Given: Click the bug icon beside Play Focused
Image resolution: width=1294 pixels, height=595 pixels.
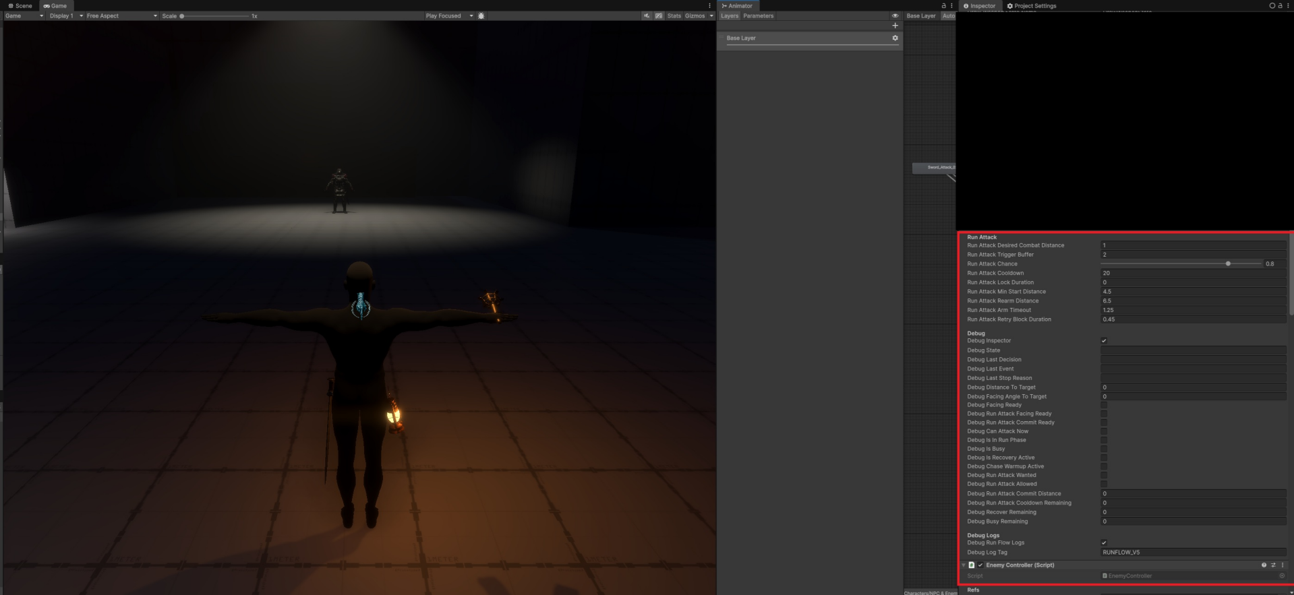Looking at the screenshot, I should click(481, 15).
